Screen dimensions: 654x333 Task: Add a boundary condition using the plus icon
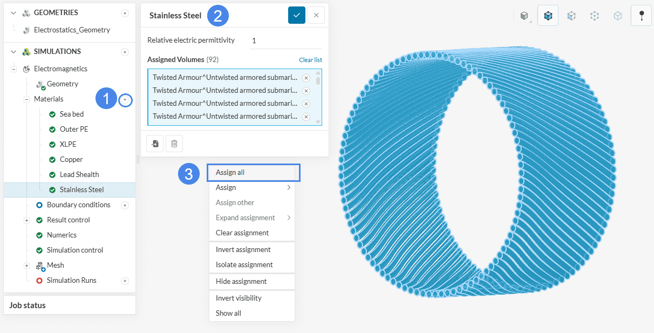pos(125,205)
